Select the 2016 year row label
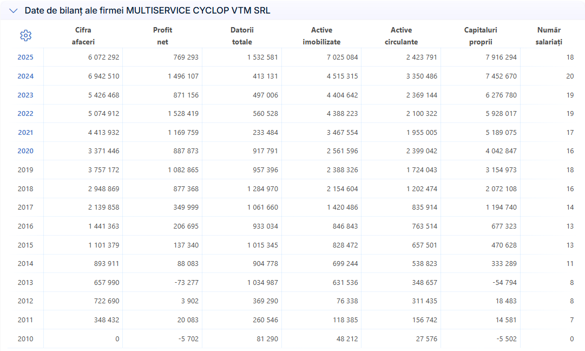Image resolution: width=585 pixels, height=351 pixels. click(x=25, y=226)
